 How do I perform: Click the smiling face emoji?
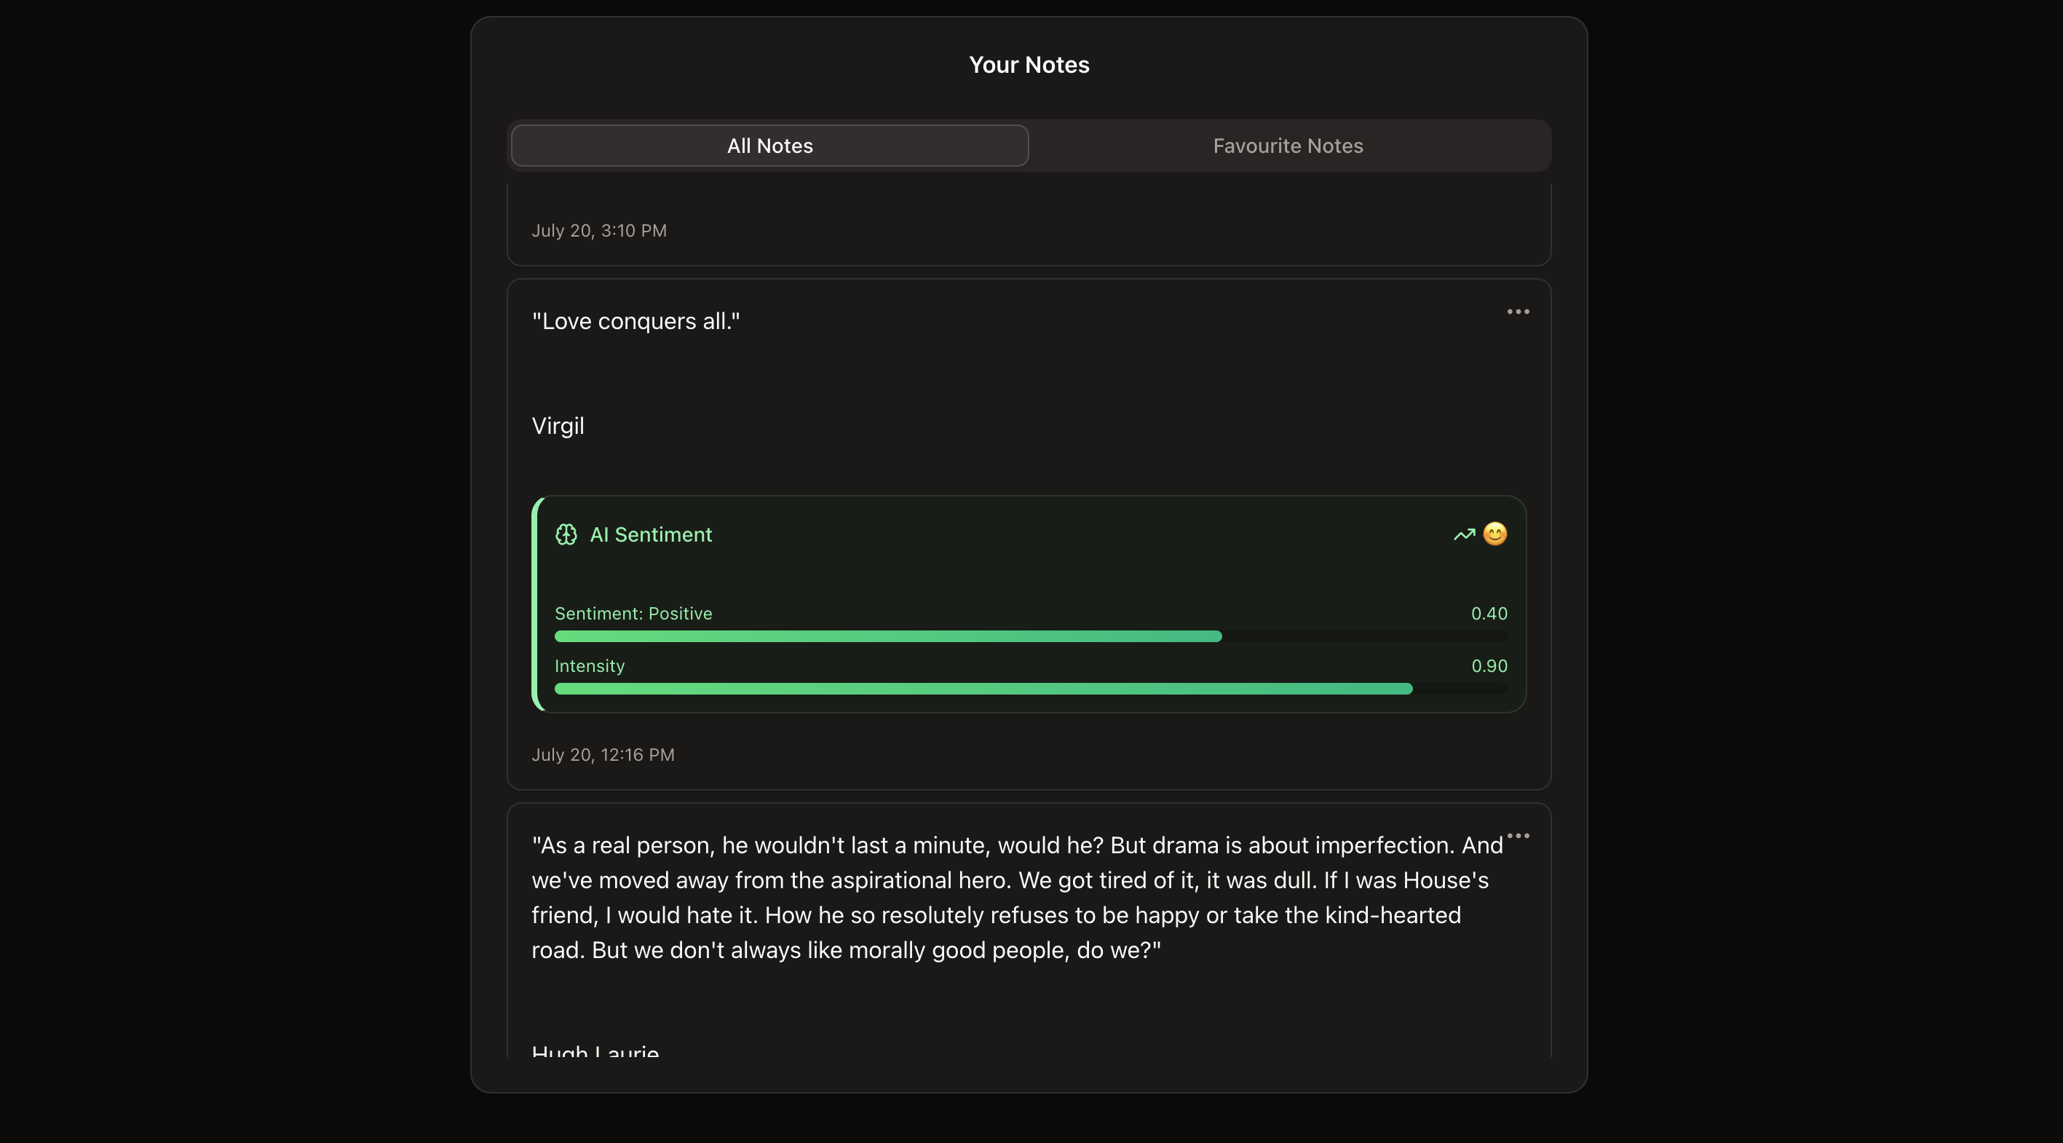(1494, 534)
